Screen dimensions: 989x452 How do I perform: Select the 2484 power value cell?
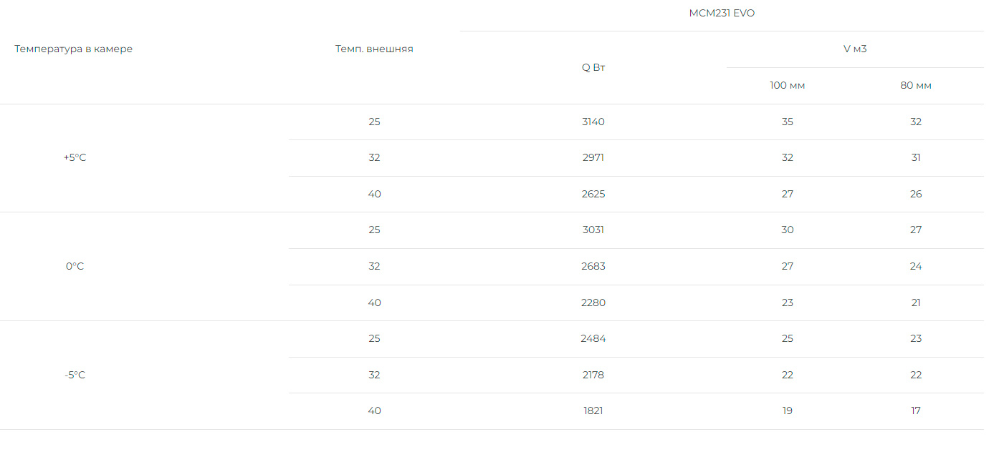(593, 339)
